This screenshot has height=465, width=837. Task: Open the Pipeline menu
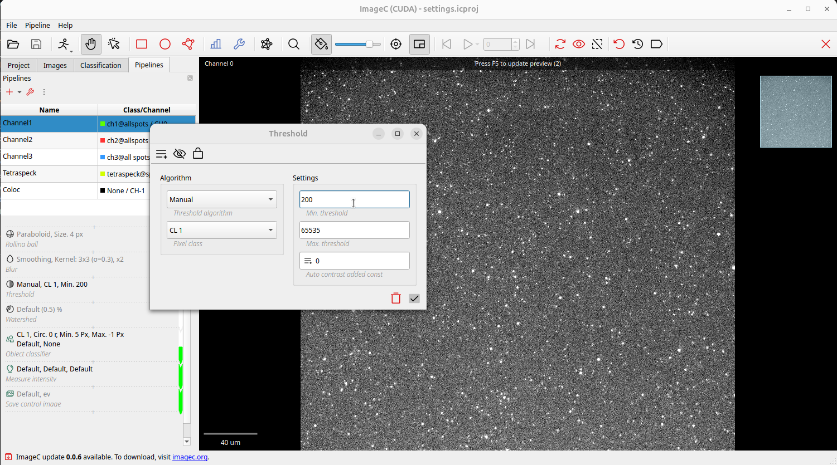(x=37, y=25)
